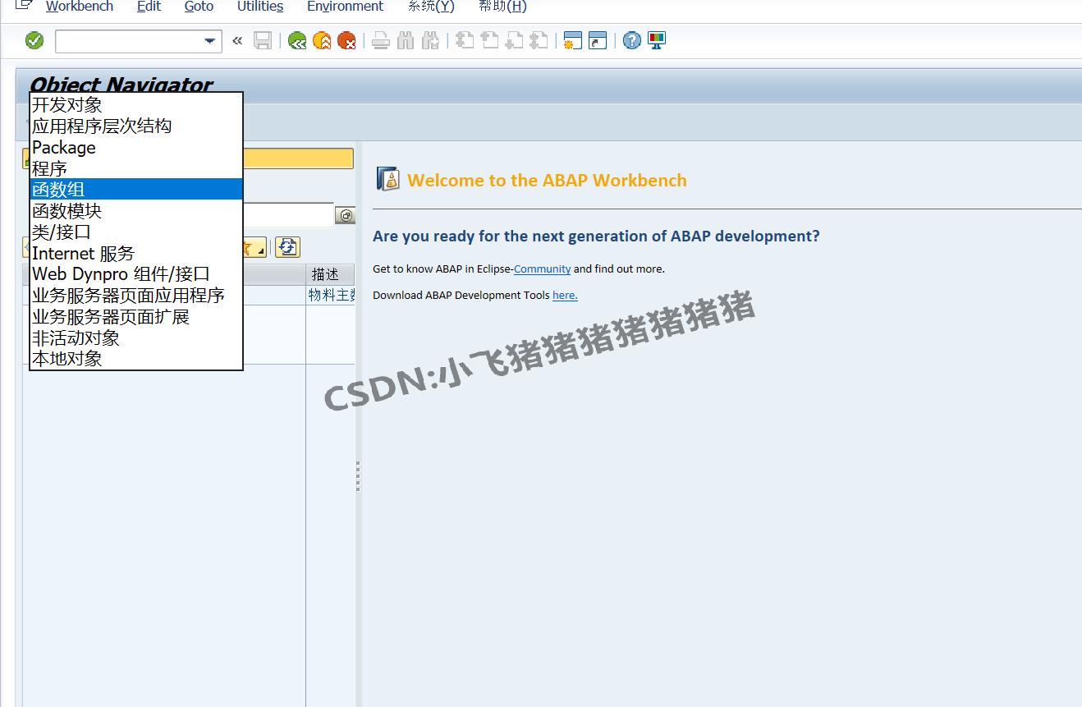Choose Package in the object type list
The height and width of the screenshot is (707, 1082).
[x=136, y=148]
